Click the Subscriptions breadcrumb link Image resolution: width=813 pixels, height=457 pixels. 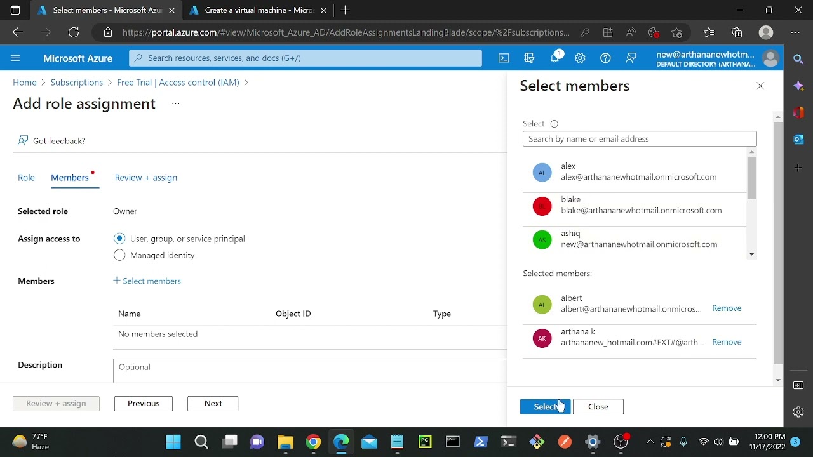pos(76,83)
